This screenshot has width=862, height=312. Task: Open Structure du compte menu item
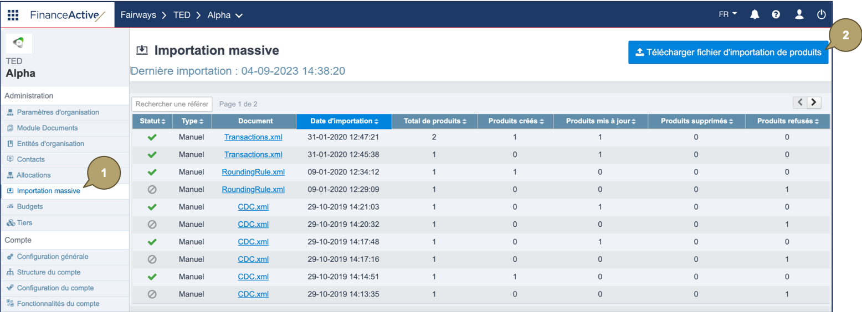pyautogui.click(x=49, y=272)
